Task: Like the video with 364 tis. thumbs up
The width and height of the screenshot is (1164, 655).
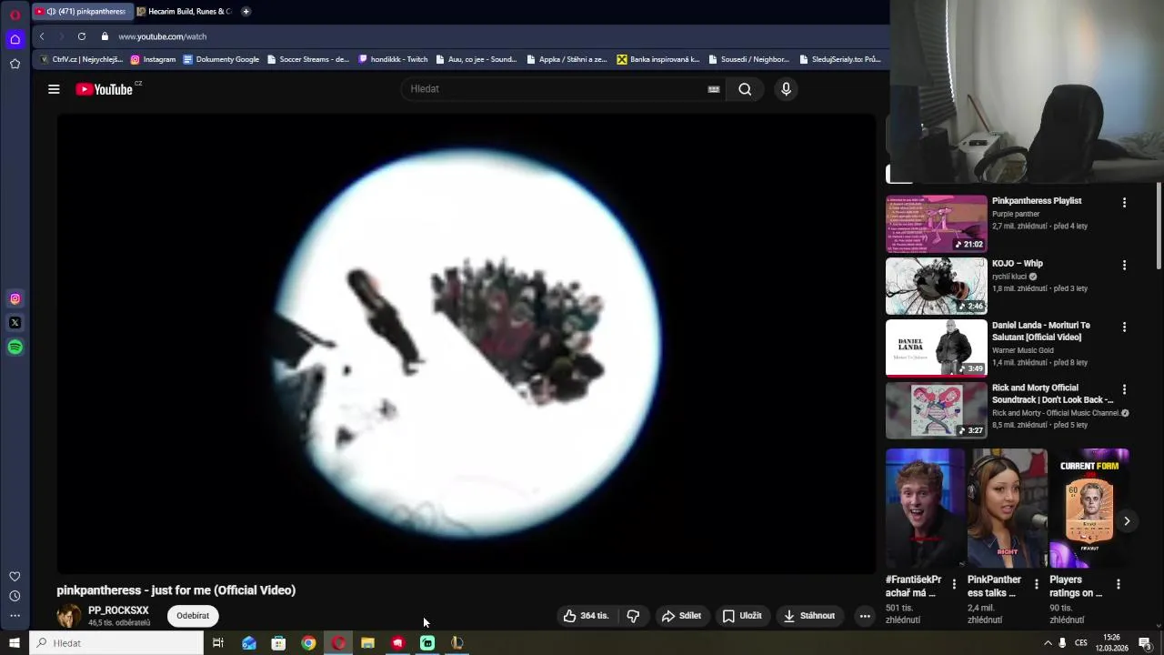Action: [x=586, y=616]
